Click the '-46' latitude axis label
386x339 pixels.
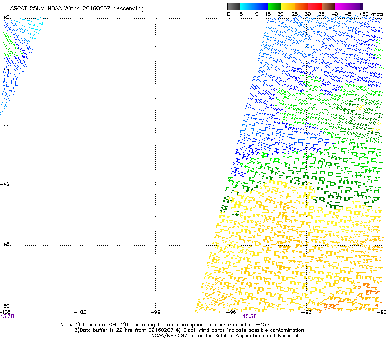pyautogui.click(x=5, y=184)
